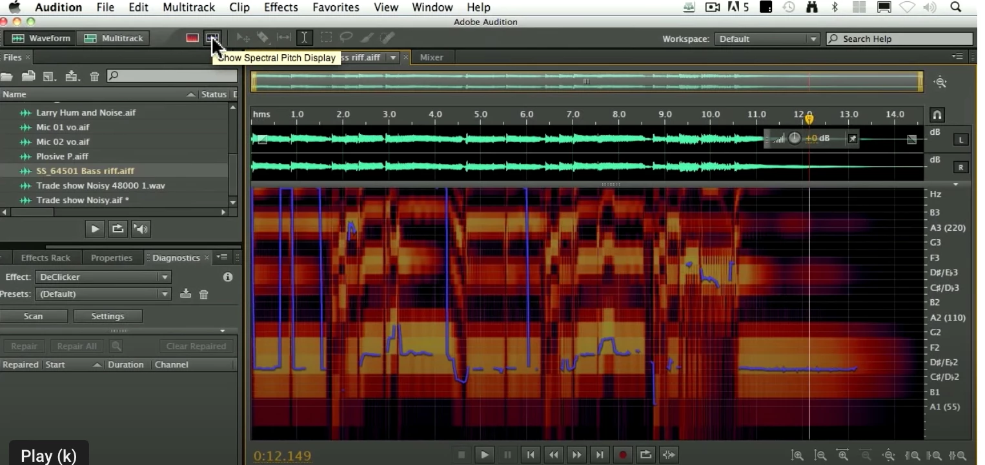Screen dimensions: 985x465
Task: Click Move Playhead to Previous button
Action: click(531, 455)
